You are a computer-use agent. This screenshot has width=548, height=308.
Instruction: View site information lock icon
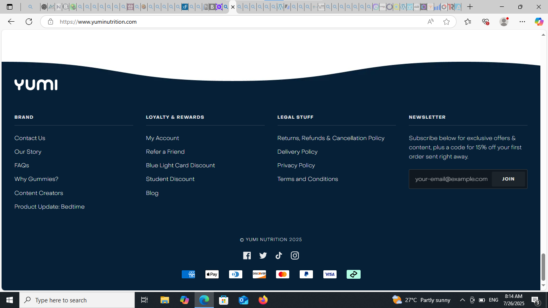pos(50,22)
